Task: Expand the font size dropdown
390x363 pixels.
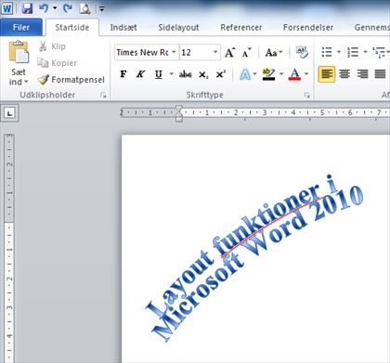Action: coord(215,52)
